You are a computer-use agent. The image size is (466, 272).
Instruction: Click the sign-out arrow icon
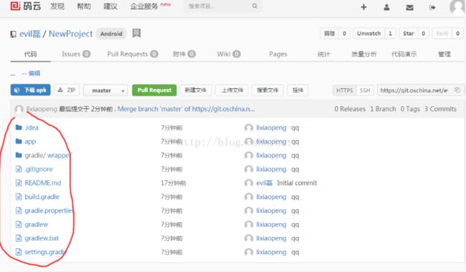[x=432, y=7]
